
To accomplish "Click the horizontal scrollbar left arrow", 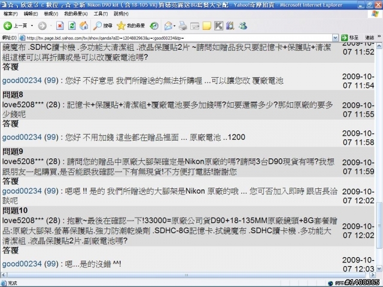I will pos(4,275).
